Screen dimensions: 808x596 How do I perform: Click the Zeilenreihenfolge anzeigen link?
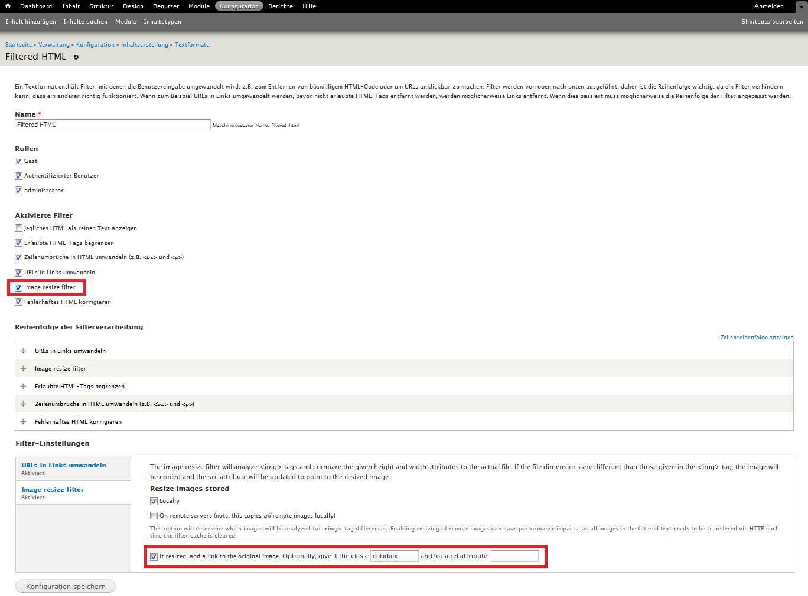point(757,338)
